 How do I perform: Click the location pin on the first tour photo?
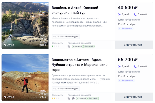tap(5, 45)
